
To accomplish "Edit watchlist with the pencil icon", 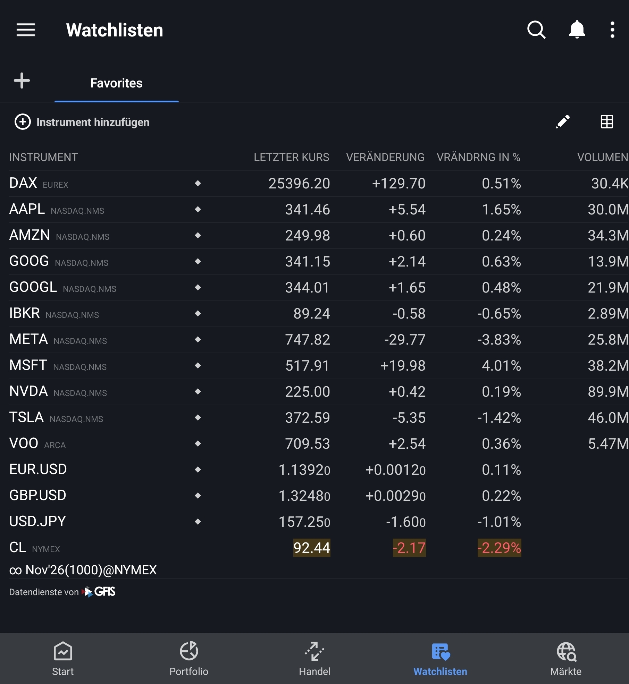I will (563, 122).
